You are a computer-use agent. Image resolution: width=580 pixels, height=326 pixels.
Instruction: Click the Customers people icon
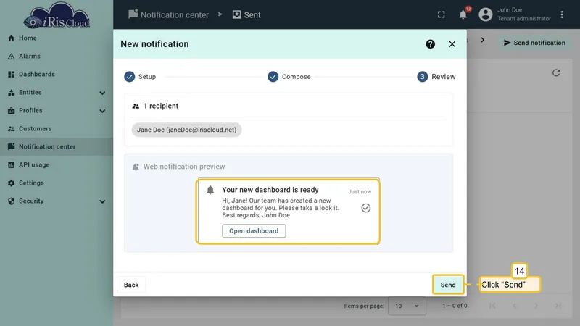(x=11, y=129)
